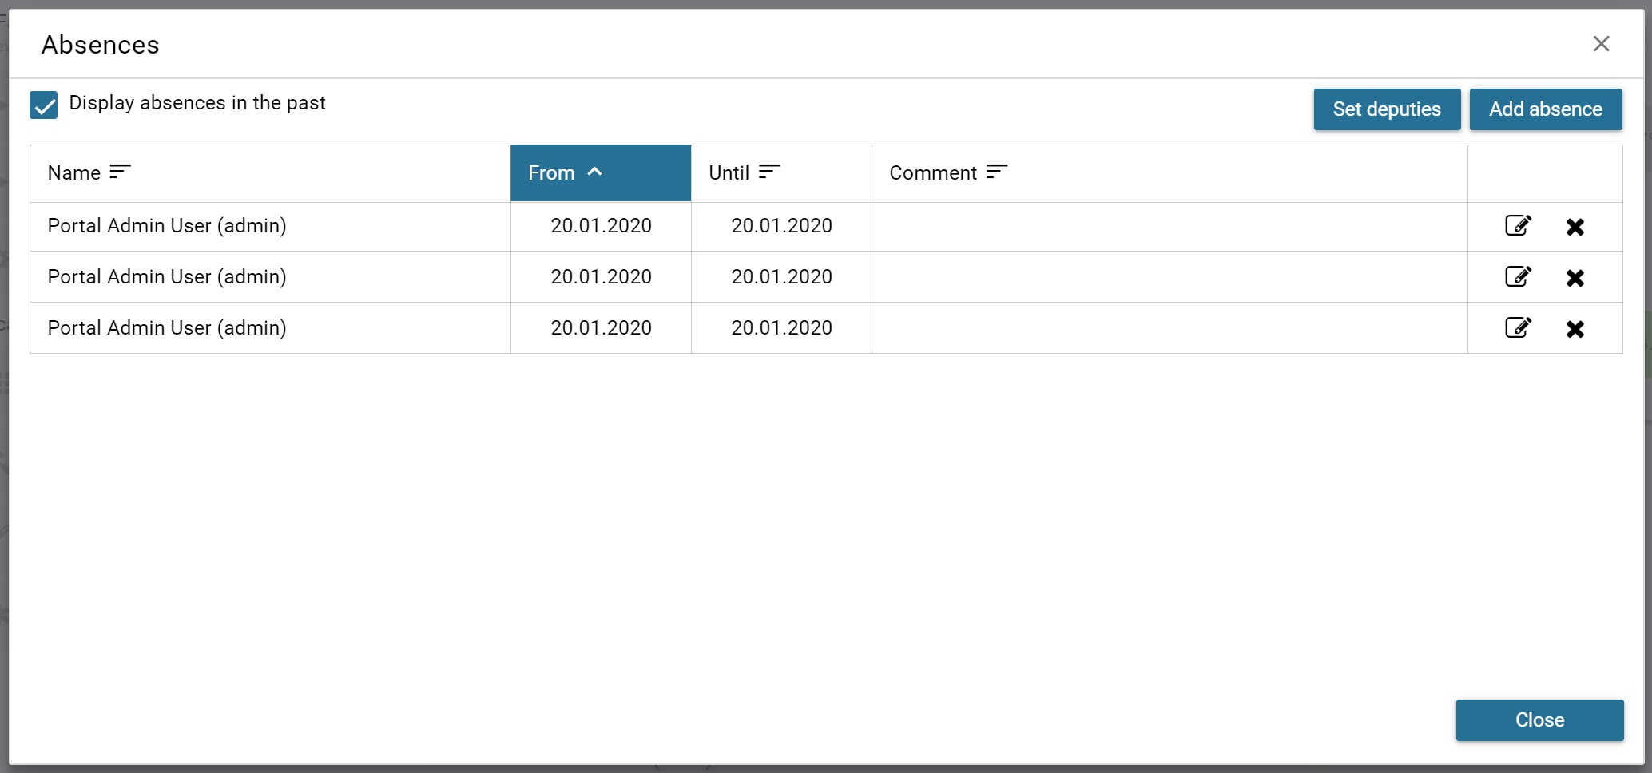1652x773 pixels.
Task: Open editing for the third absence row
Action: point(1518,328)
